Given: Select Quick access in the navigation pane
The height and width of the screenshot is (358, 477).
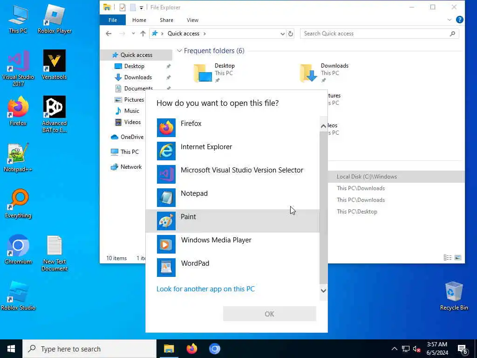Looking at the screenshot, I should [136, 55].
